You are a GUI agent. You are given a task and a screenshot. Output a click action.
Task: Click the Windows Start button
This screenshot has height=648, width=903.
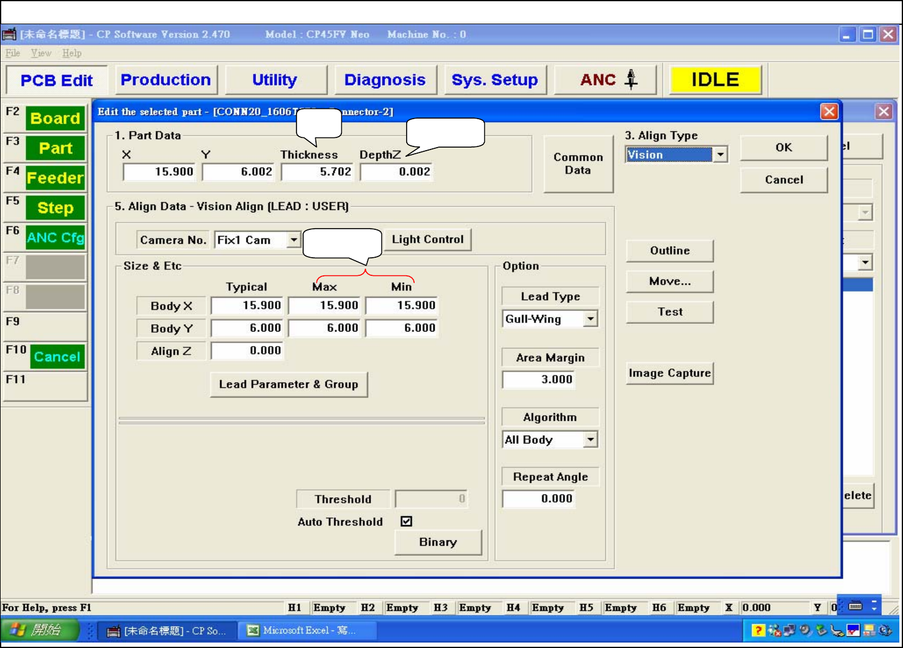pos(40,630)
